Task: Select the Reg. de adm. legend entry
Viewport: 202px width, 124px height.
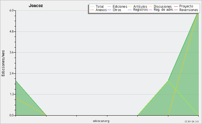Action: (x=161, y=10)
